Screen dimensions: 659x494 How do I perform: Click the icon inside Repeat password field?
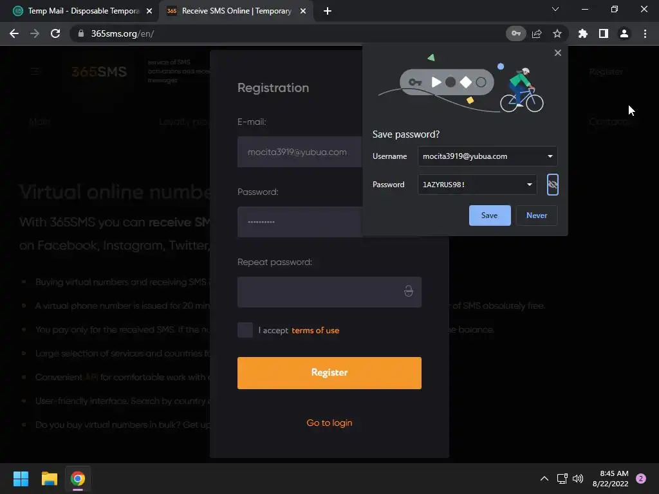pos(409,291)
